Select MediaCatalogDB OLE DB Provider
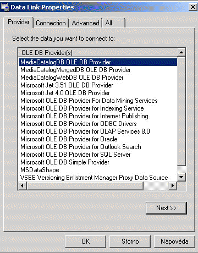This screenshot has height=253, width=198. tap(98, 62)
